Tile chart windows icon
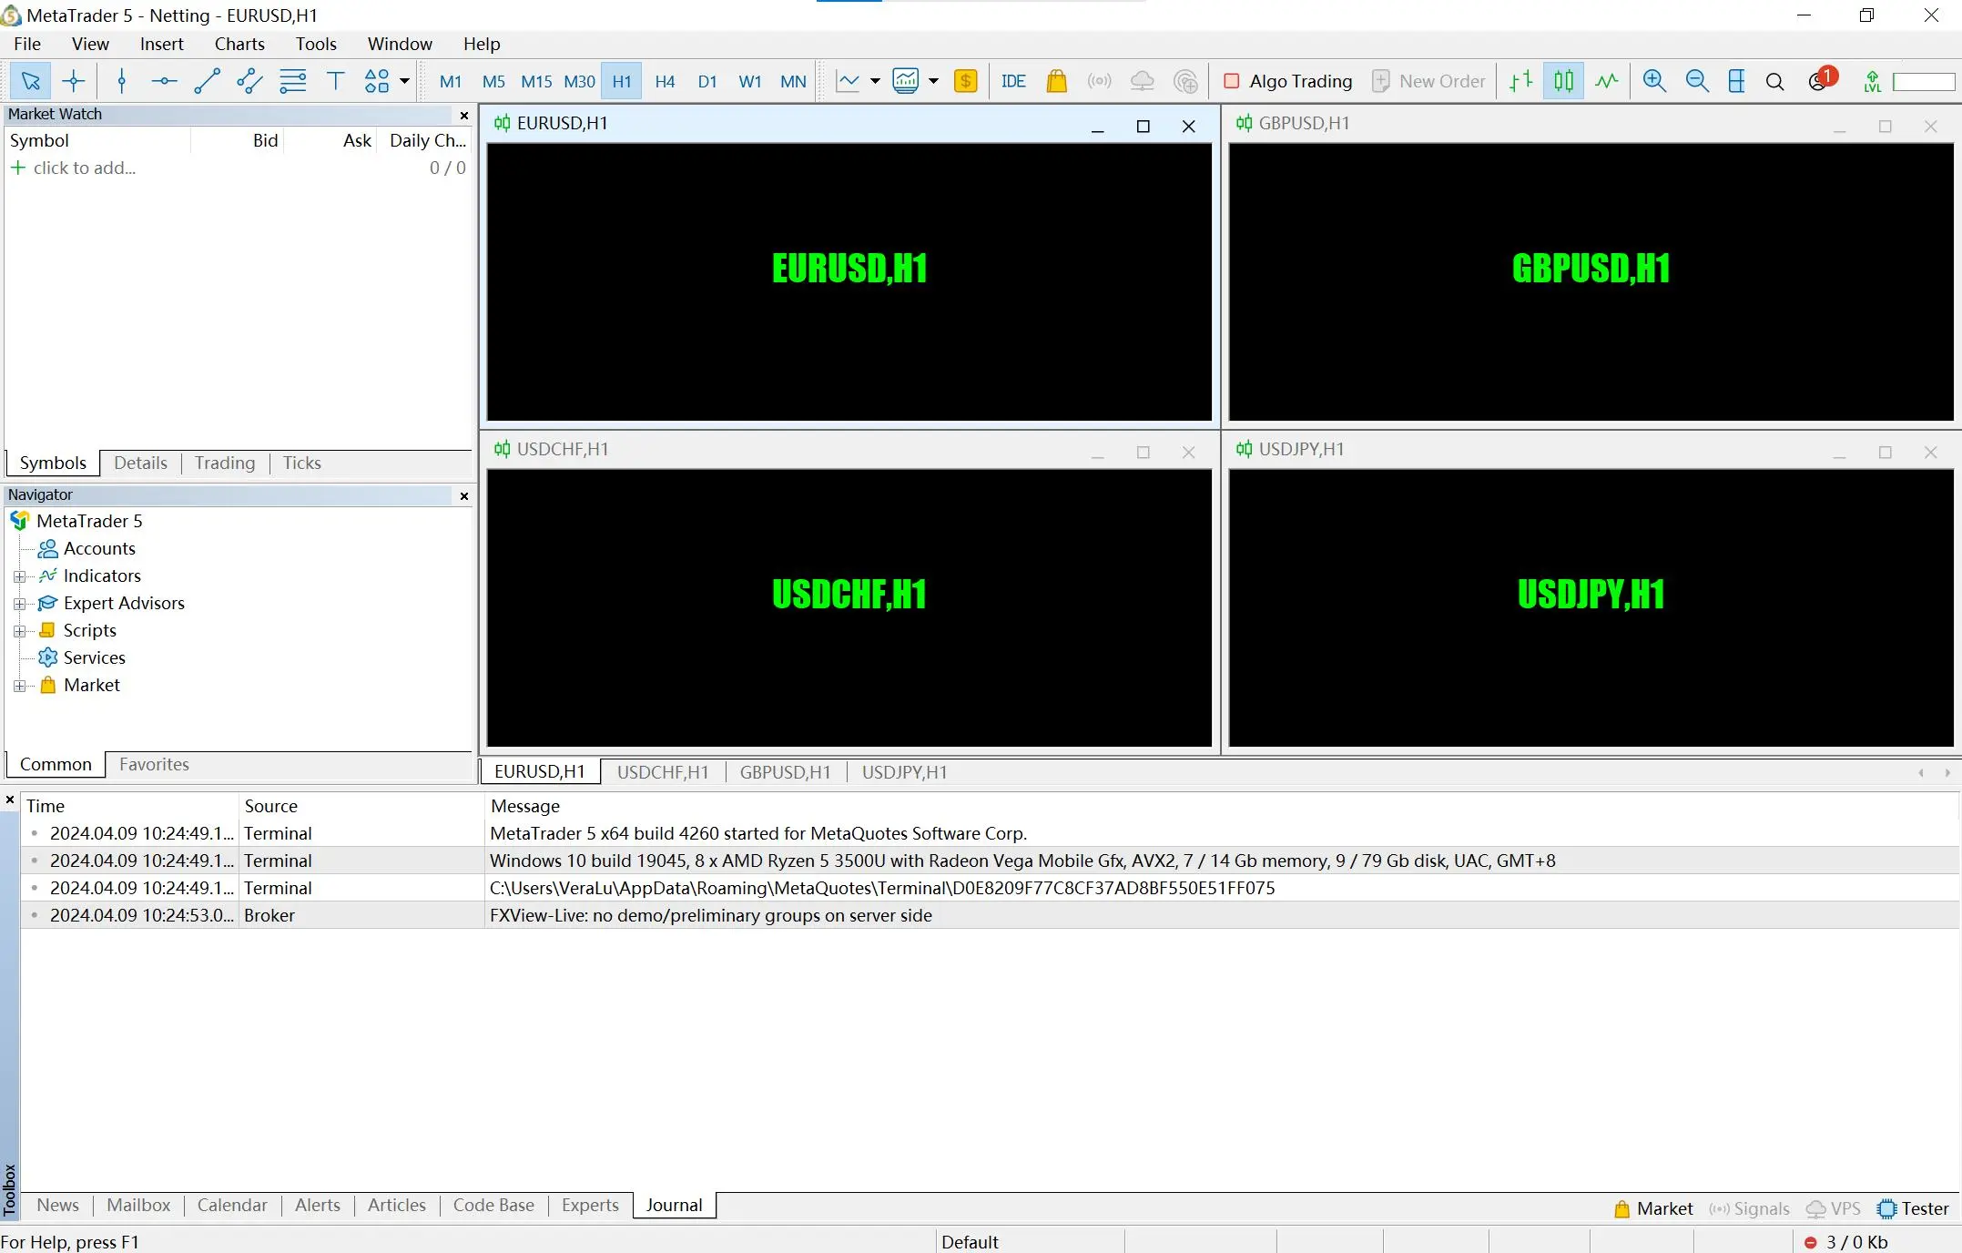This screenshot has height=1253, width=1962. [x=1736, y=81]
